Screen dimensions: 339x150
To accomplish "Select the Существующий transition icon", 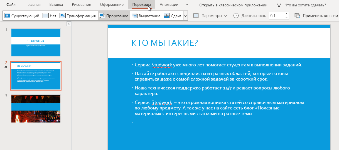I will tap(8, 16).
